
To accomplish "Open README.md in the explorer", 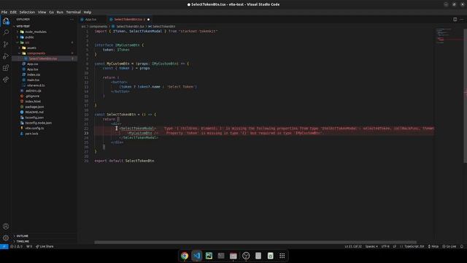I will [34, 112].
